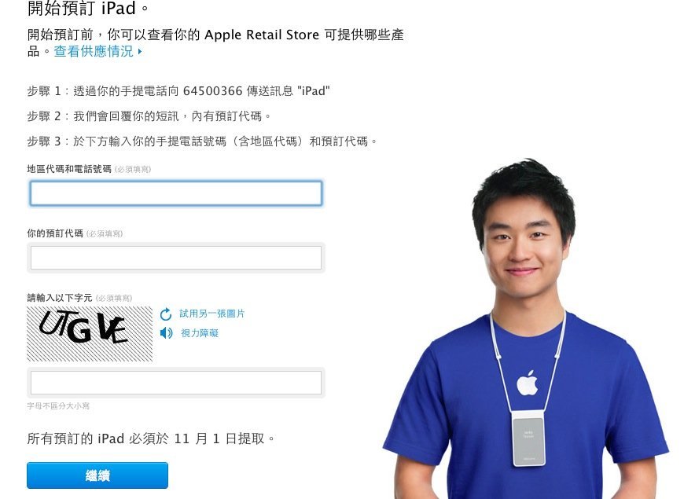684x499 pixels.
Task: Open the 試用另一張圖片 link
Action: tap(212, 314)
